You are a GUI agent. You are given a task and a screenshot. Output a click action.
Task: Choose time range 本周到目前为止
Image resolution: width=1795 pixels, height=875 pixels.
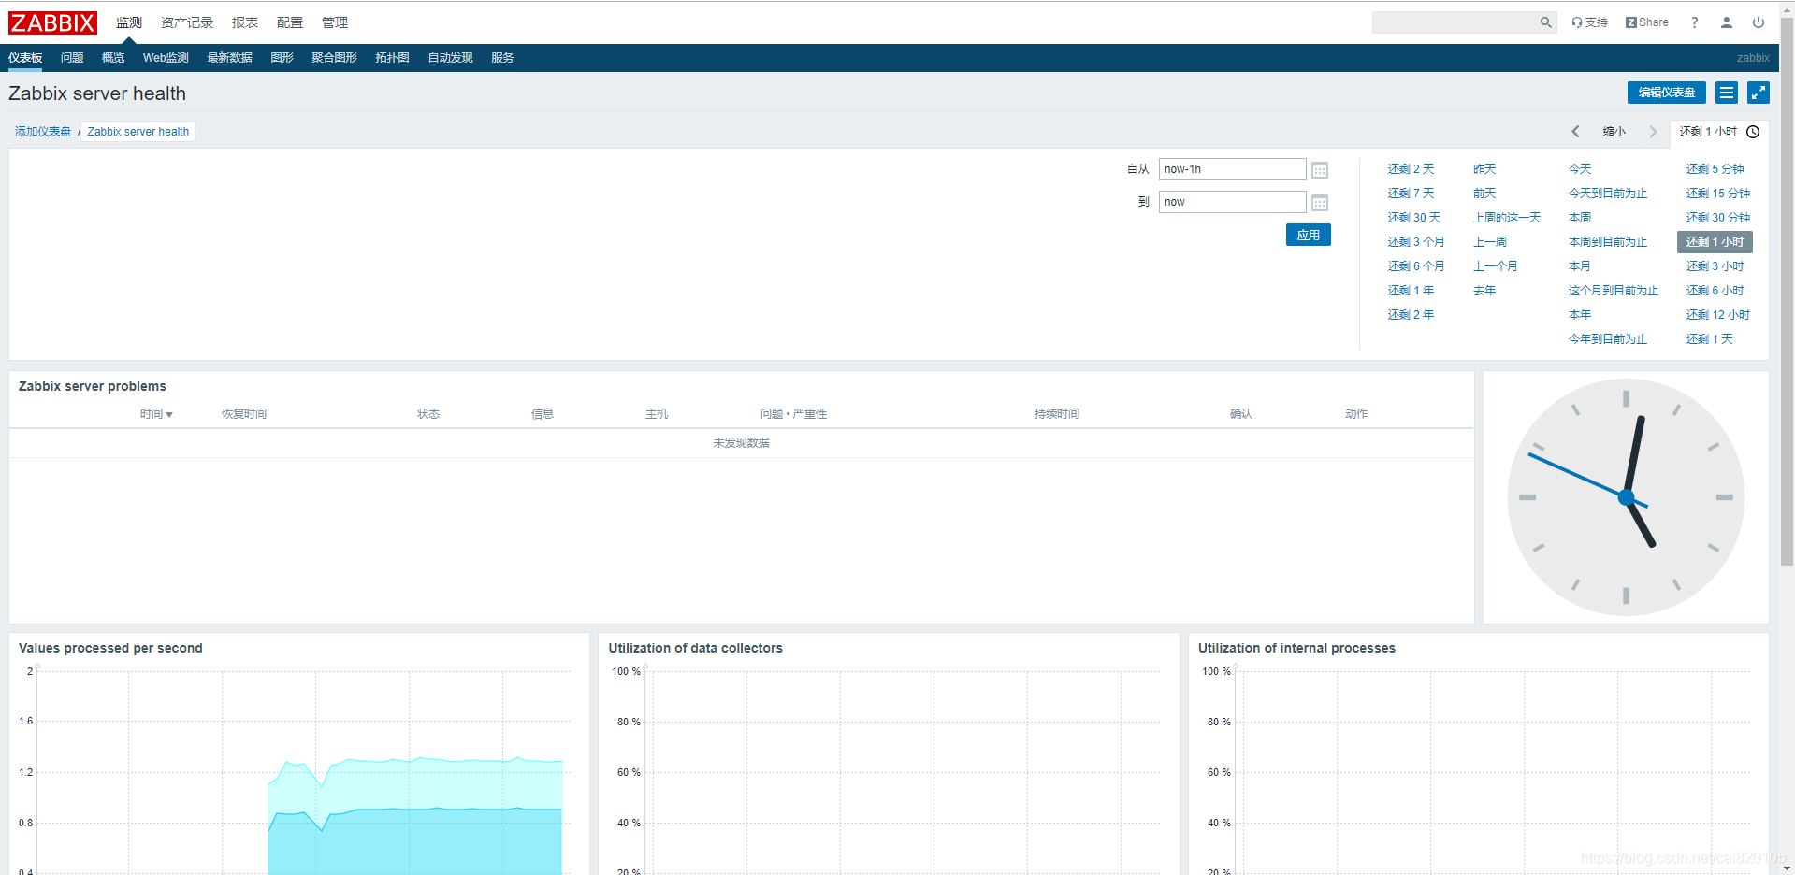[1608, 242]
